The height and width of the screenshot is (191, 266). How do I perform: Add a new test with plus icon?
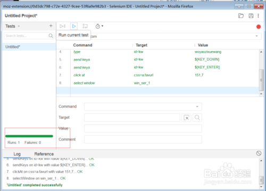pyautogui.click(x=51, y=26)
